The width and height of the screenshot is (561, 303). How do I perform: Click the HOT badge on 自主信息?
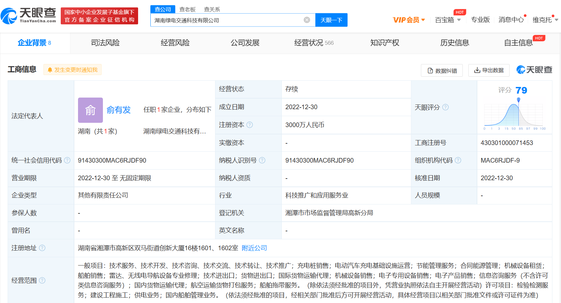coord(539,38)
